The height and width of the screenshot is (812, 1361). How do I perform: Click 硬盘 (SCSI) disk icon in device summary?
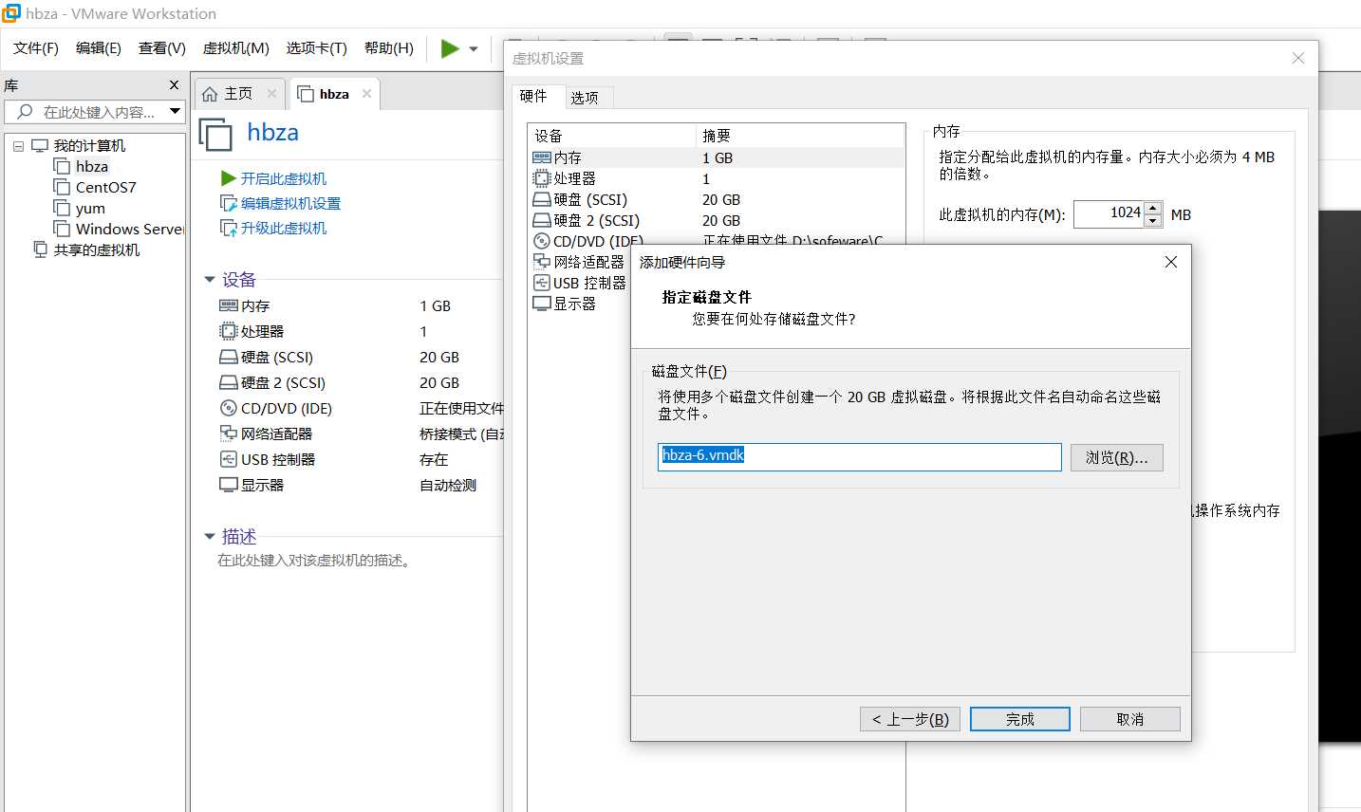click(x=229, y=357)
